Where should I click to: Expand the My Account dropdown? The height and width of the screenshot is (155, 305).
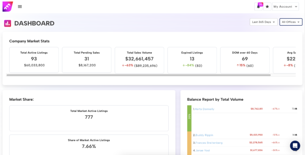point(285,7)
